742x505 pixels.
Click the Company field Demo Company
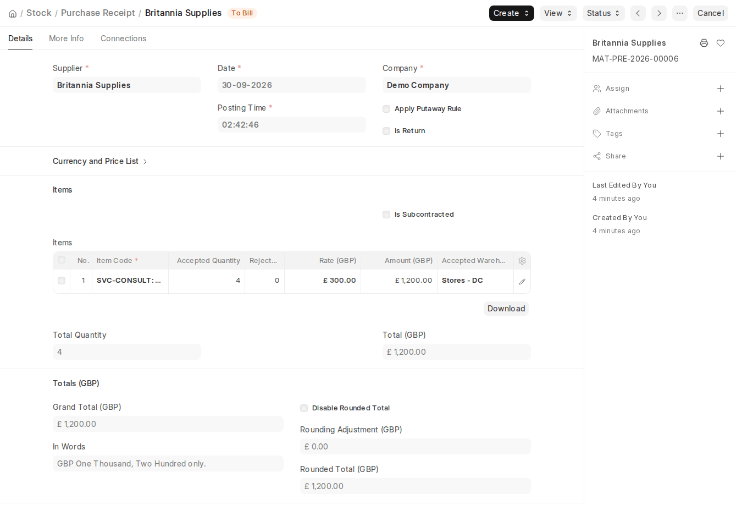(x=457, y=85)
